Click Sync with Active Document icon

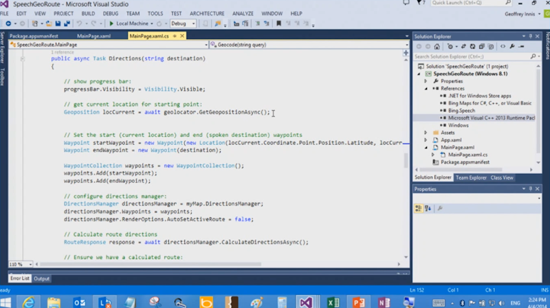[463, 46]
